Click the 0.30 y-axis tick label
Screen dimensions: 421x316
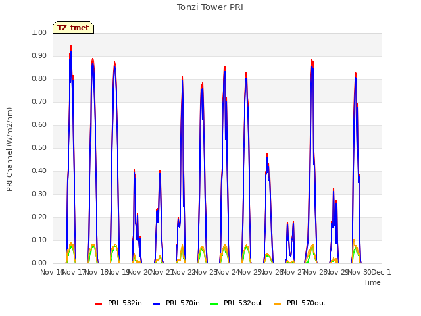tap(39, 194)
